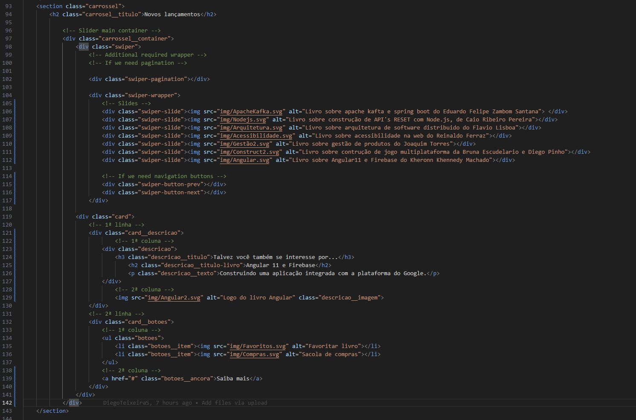Click alt text "Logo do livro Angular"

[x=257, y=298]
